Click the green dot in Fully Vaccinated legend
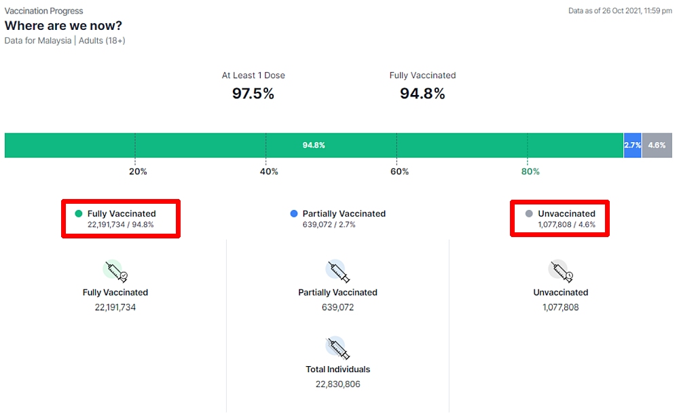The image size is (679, 413). coord(79,213)
